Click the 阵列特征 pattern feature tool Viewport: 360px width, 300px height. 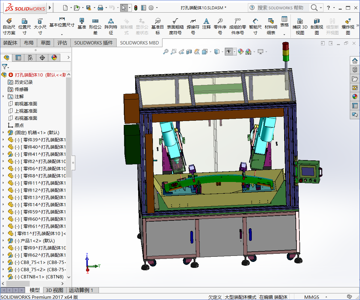111,26
